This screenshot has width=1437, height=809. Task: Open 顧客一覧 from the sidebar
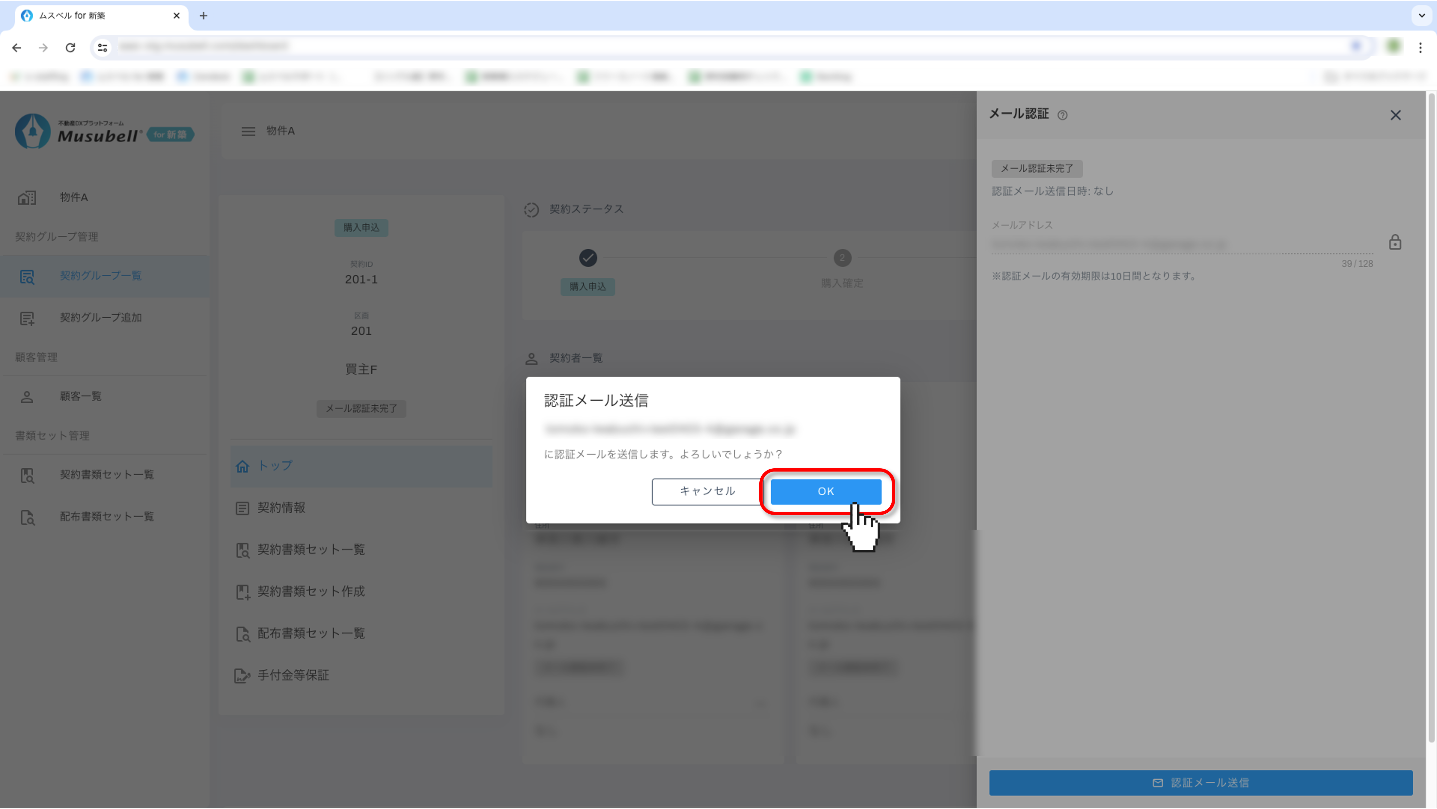coord(80,397)
